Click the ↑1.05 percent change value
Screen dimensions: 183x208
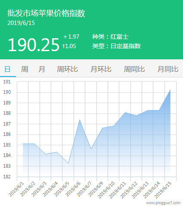coord(69,46)
